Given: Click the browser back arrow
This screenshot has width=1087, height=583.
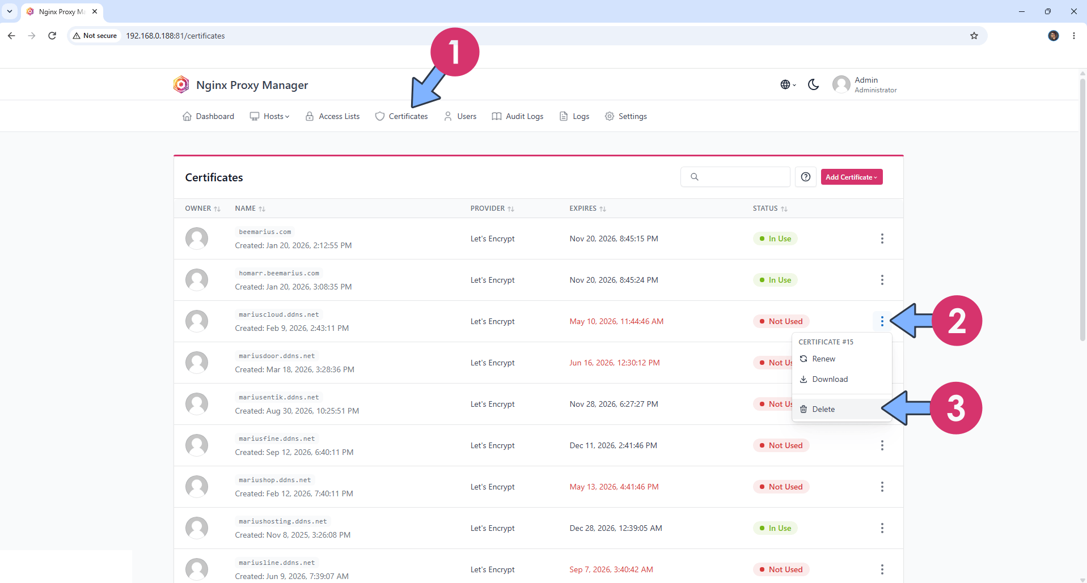Looking at the screenshot, I should pyautogui.click(x=11, y=36).
